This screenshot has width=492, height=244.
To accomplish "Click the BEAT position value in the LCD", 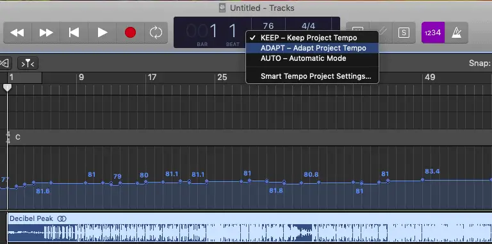I will (233, 31).
